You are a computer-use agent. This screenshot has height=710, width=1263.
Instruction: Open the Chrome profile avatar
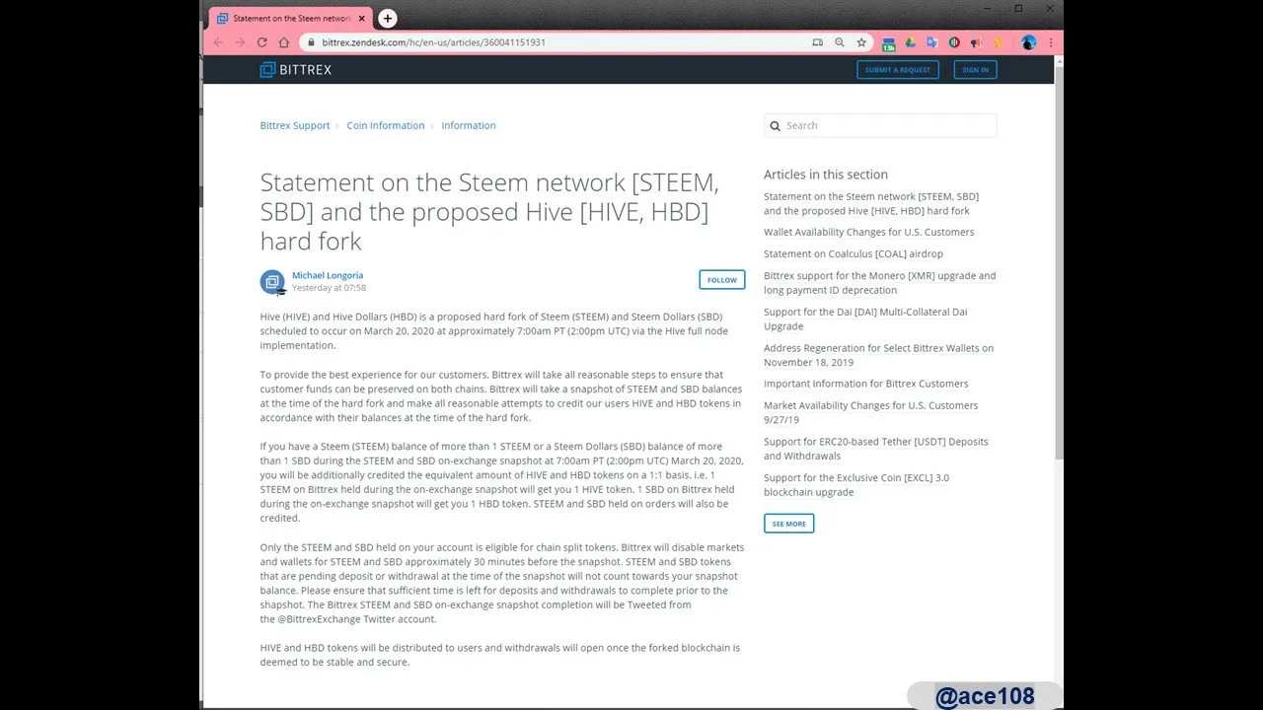[x=1028, y=42]
